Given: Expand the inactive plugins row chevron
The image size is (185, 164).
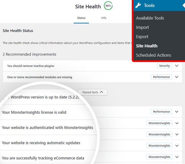Looking at the screenshot, I should [x=177, y=66].
